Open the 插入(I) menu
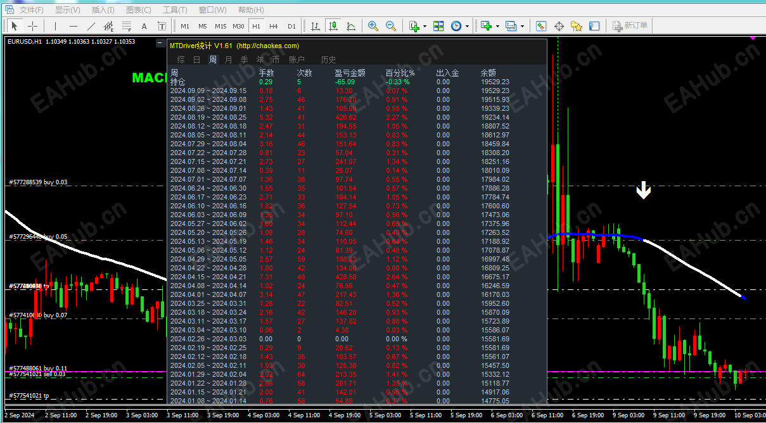This screenshot has width=766, height=423. point(103,10)
